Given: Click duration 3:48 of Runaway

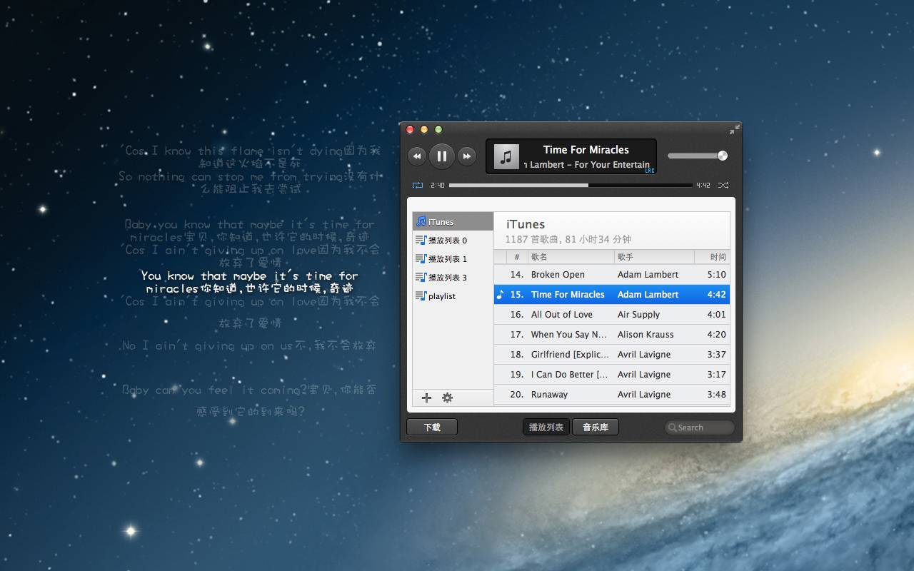Looking at the screenshot, I should point(716,394).
